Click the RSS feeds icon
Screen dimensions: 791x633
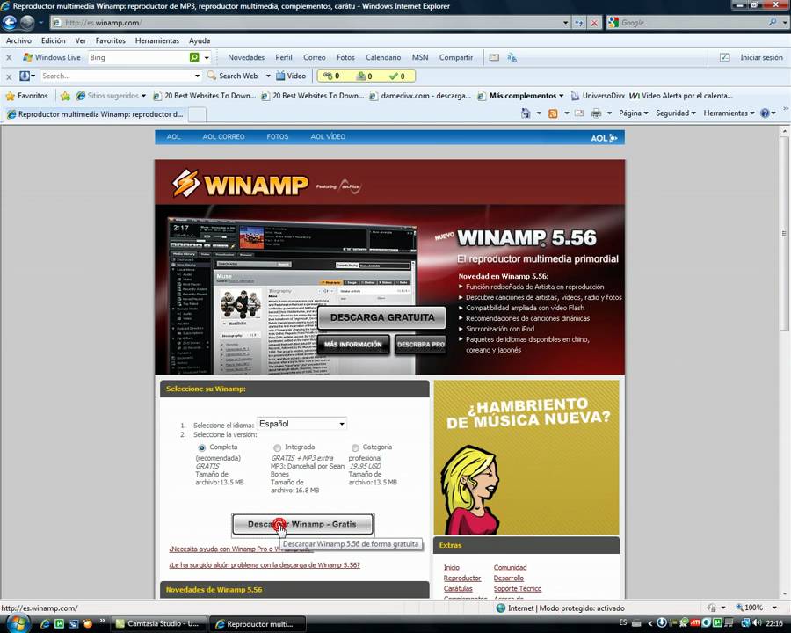click(553, 113)
